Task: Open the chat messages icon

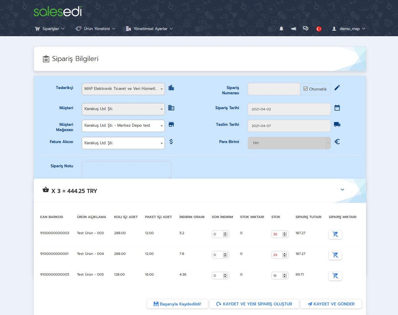Action: point(305,28)
